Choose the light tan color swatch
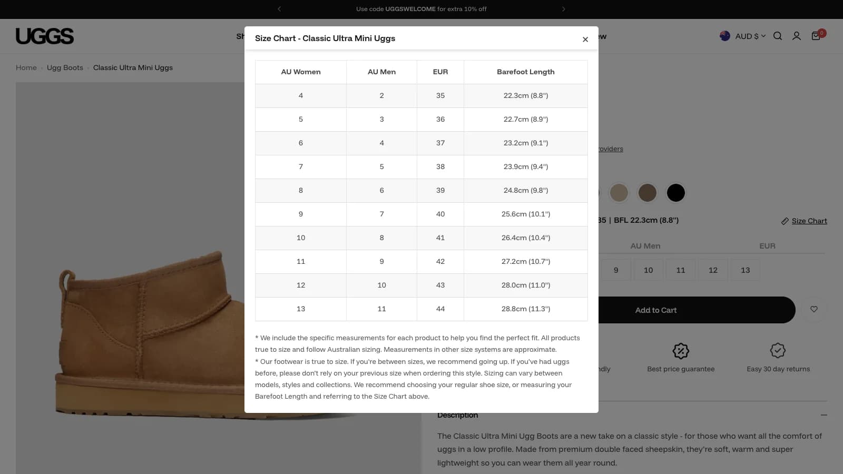The width and height of the screenshot is (843, 474). coord(619,193)
